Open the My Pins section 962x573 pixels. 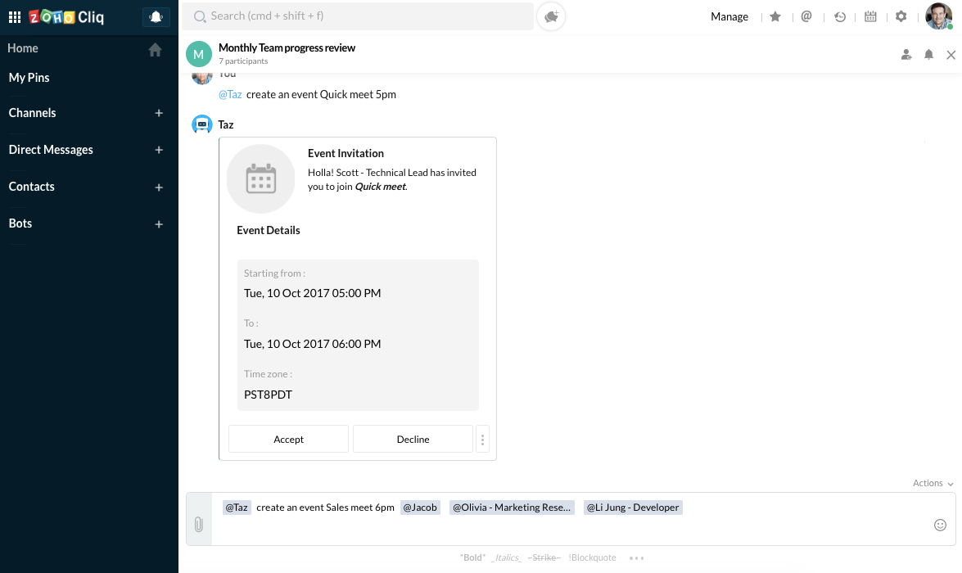pyautogui.click(x=29, y=78)
